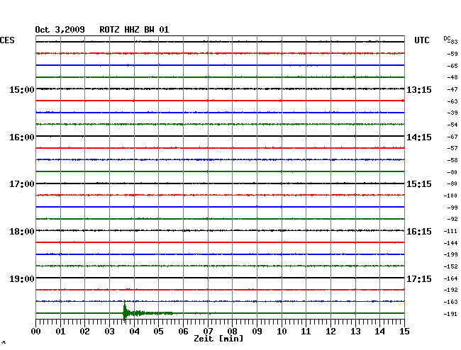Select the DC offset value "-48"
Image resolution: width=461 pixels, height=350 pixels.
pyautogui.click(x=452, y=77)
